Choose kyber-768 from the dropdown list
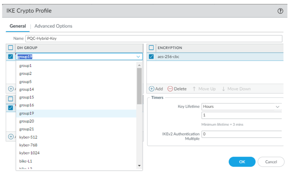Image resolution: width=290 pixels, height=173 pixels. pos(76,145)
